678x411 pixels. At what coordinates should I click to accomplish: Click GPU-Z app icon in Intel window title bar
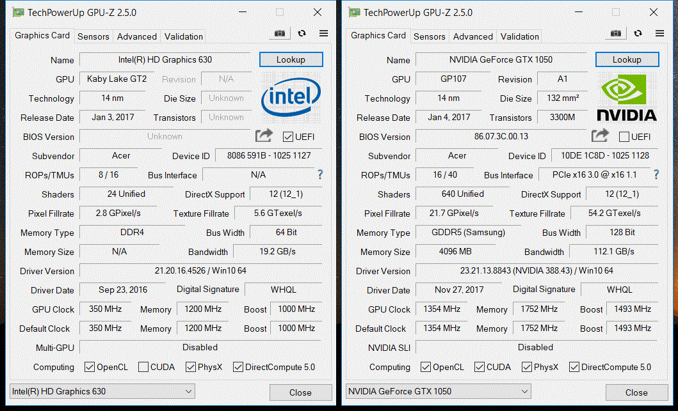(19, 13)
